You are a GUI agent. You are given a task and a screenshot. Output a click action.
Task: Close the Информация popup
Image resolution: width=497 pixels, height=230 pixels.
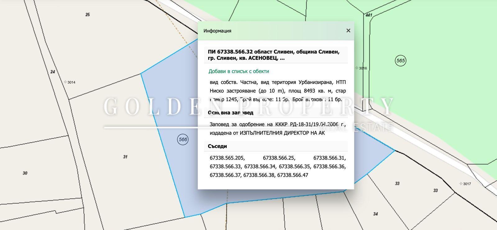[348, 30]
